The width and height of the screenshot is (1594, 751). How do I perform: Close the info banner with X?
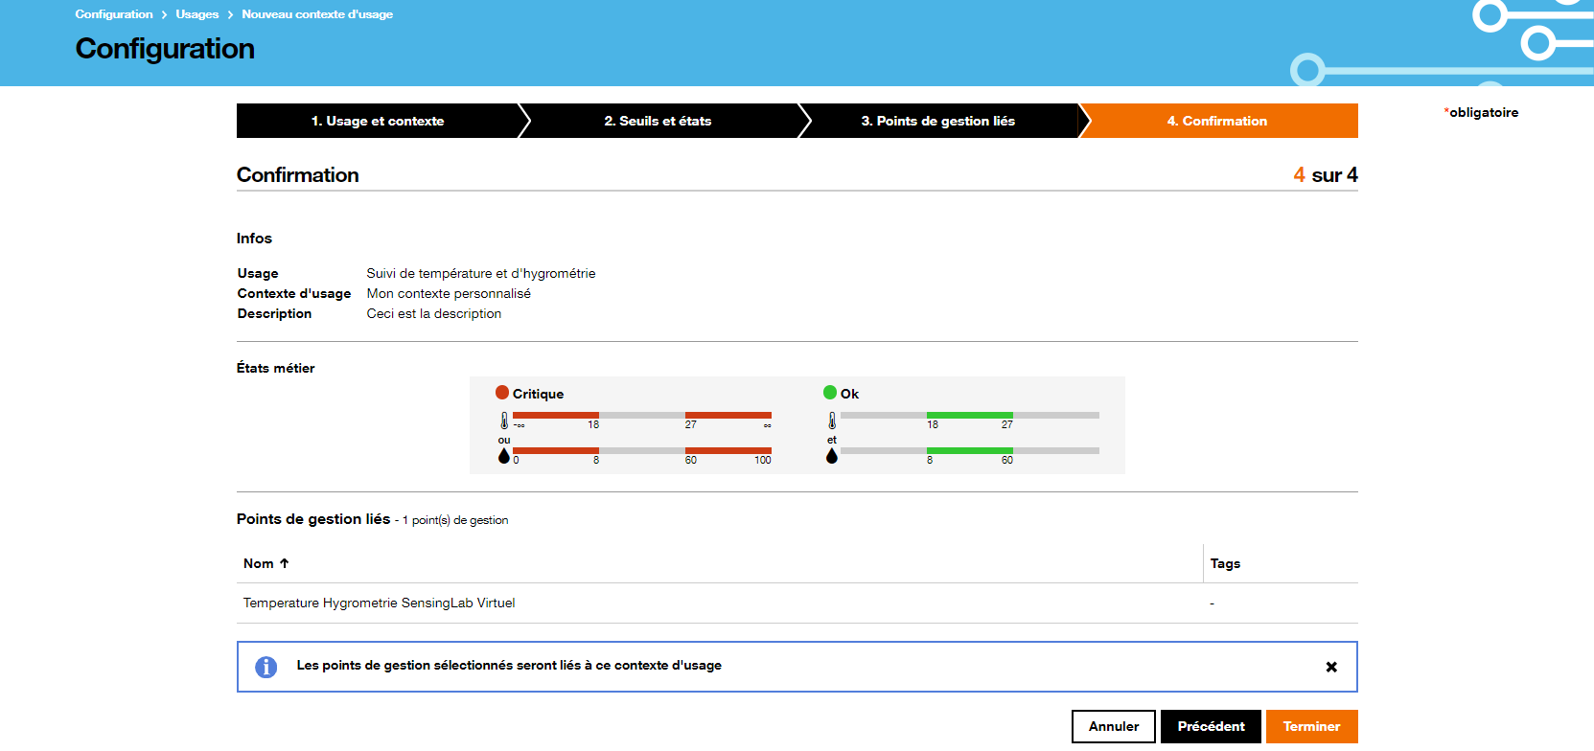(1331, 667)
